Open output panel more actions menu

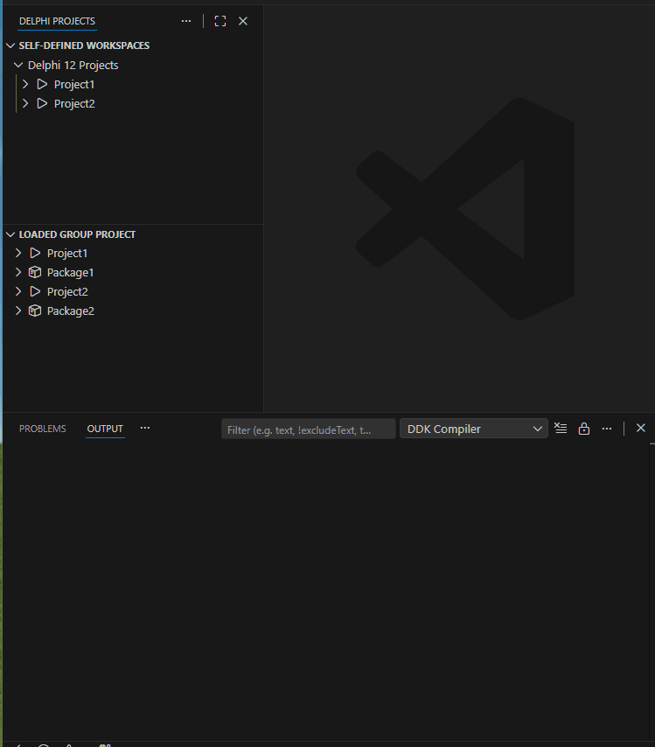coord(607,429)
